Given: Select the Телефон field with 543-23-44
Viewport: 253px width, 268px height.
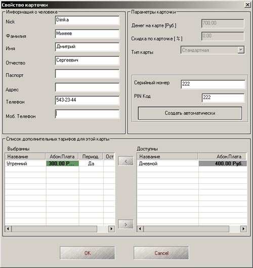Looking at the screenshot, I should pos(87,100).
